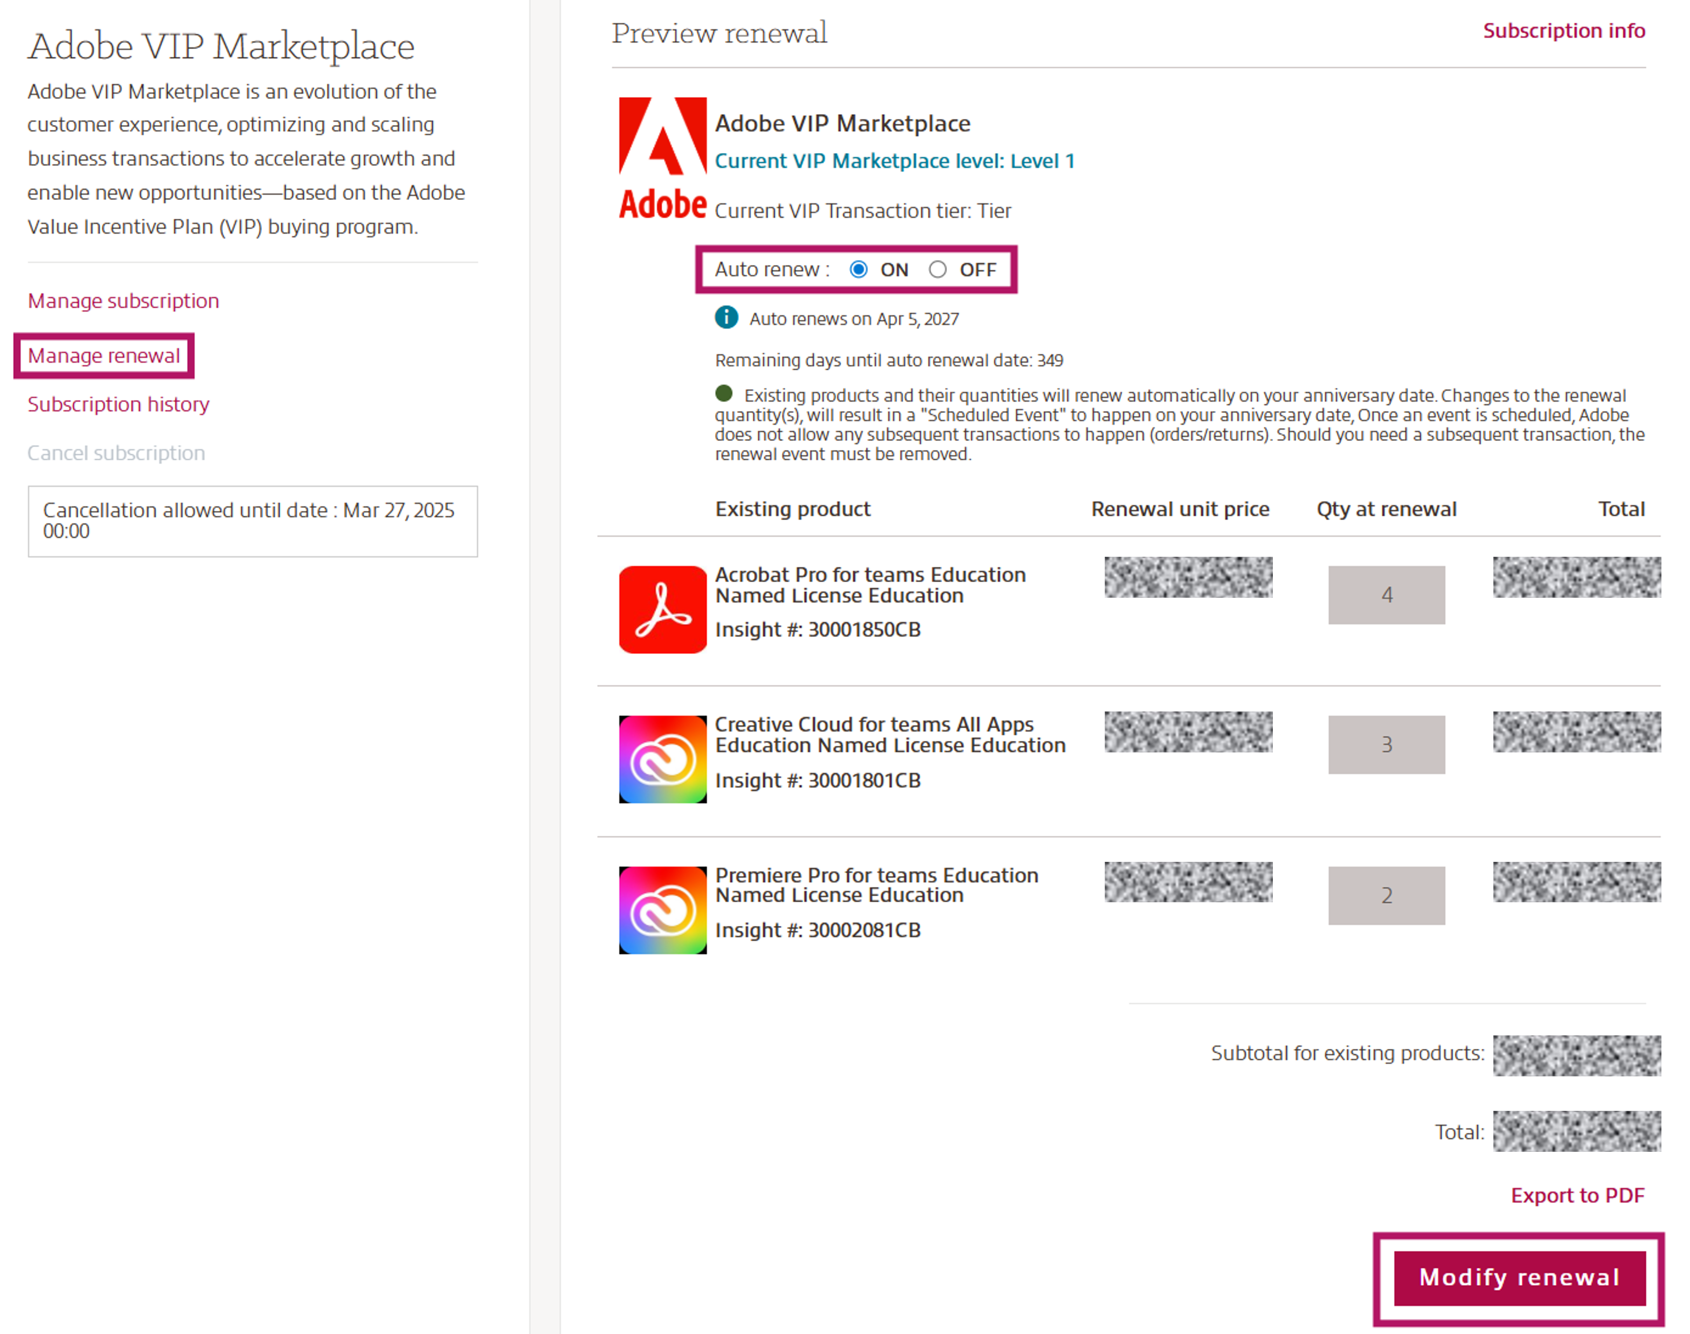Open Subscription history
Screen dimensions: 1690x1334
(118, 404)
